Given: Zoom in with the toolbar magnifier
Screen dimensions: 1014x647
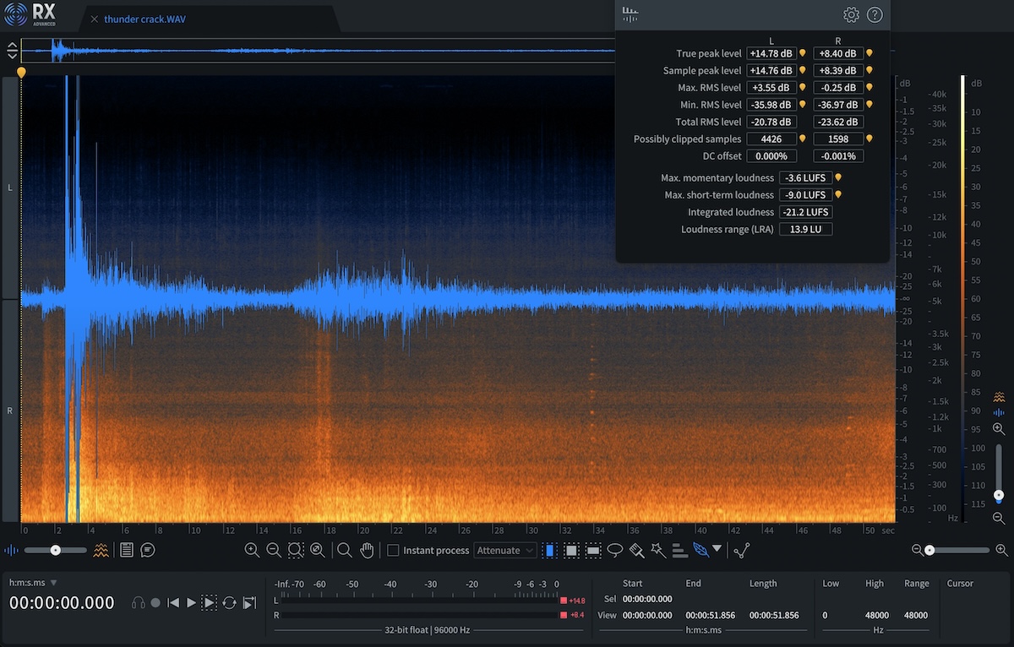Looking at the screenshot, I should 252,550.
